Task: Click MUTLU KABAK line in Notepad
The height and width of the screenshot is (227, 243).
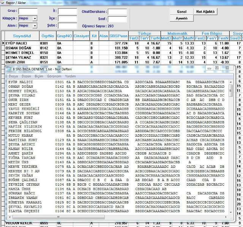Action: [116, 136]
